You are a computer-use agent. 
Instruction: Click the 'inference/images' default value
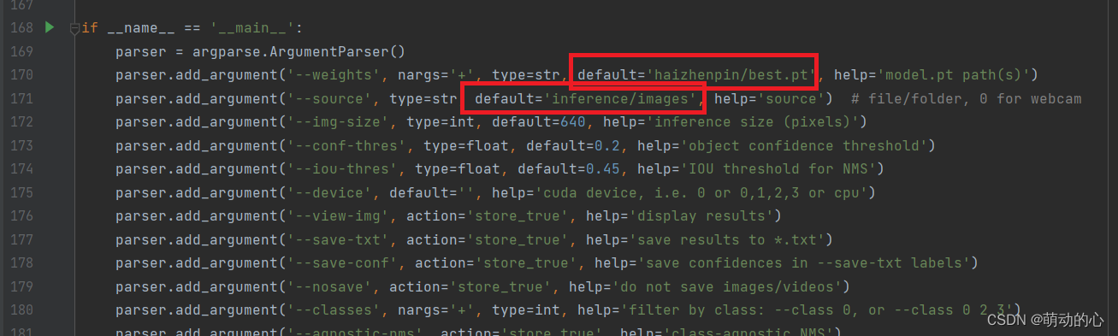click(x=620, y=98)
